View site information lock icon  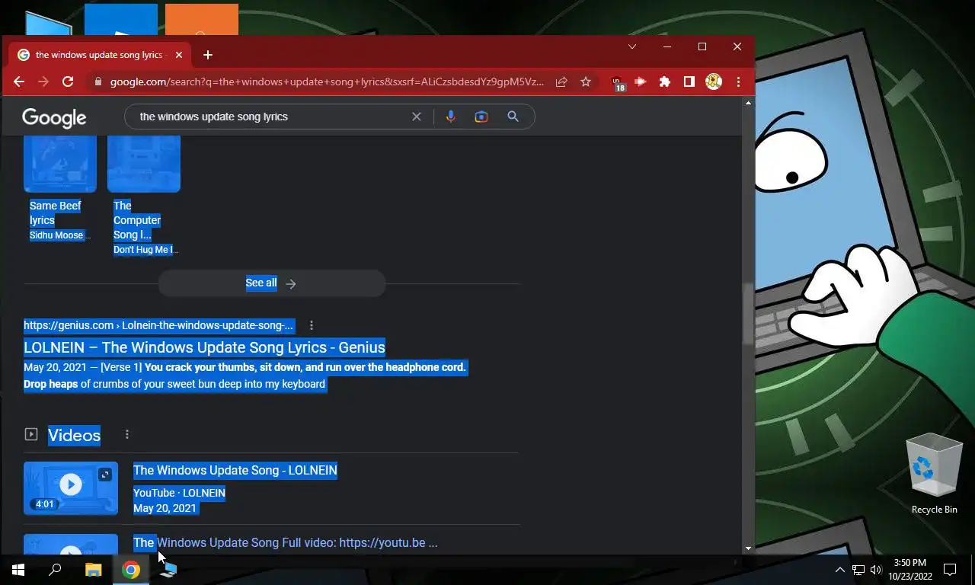(x=97, y=82)
